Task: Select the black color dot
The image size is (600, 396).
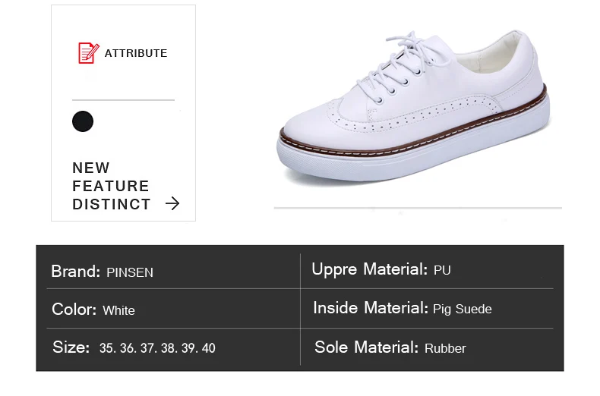Action: (83, 121)
